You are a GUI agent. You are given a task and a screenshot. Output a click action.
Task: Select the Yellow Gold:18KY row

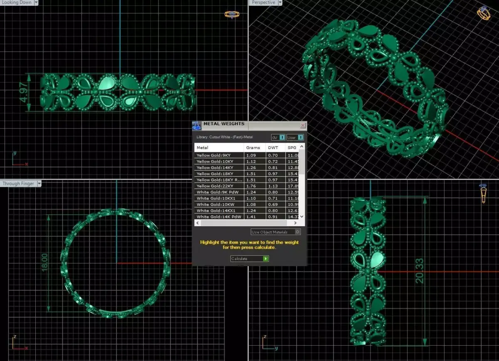(247, 174)
